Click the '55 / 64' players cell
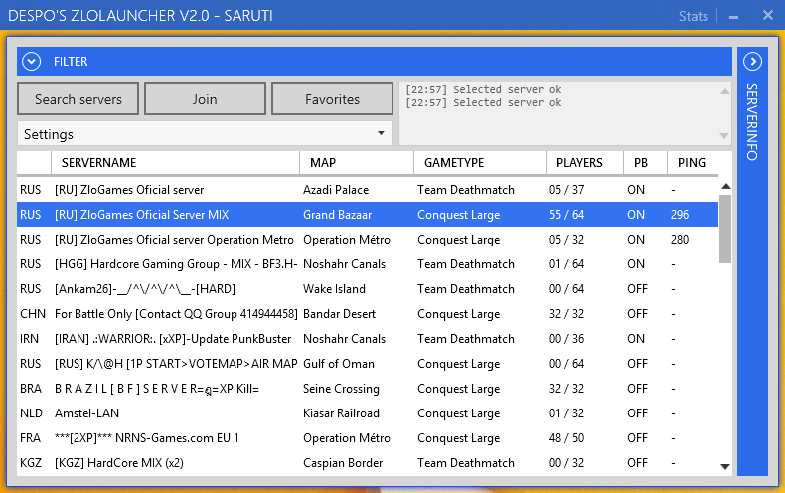Image resolution: width=785 pixels, height=493 pixels. [566, 215]
